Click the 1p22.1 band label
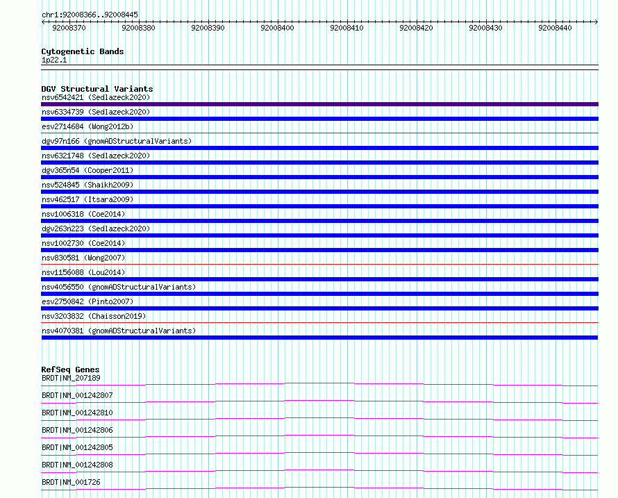The height and width of the screenshot is (498, 618). point(54,60)
